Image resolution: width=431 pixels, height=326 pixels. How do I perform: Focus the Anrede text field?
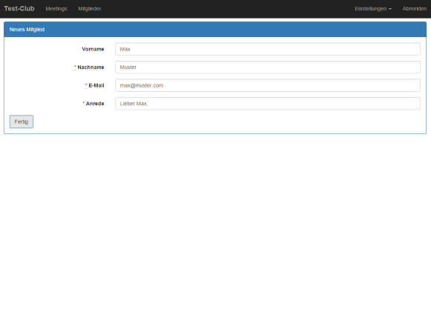[268, 104]
